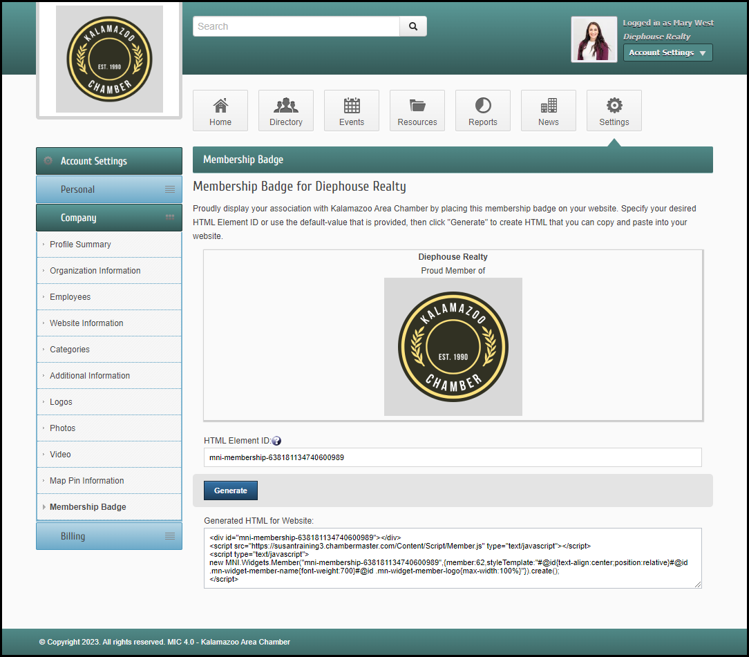This screenshot has height=657, width=749.
Task: Expand the Billing section
Action: click(x=109, y=536)
